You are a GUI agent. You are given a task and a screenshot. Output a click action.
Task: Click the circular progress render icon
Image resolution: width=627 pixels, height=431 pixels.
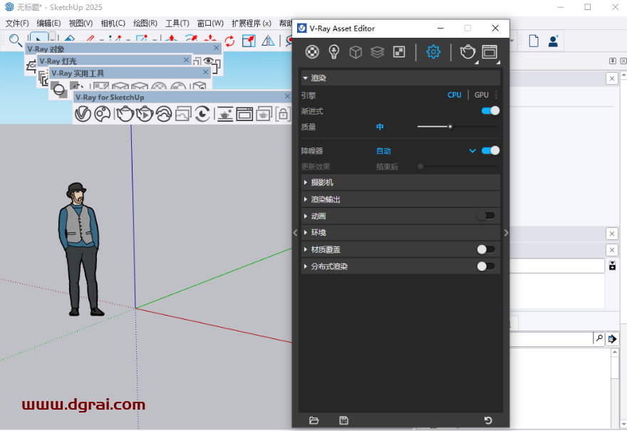click(x=202, y=114)
